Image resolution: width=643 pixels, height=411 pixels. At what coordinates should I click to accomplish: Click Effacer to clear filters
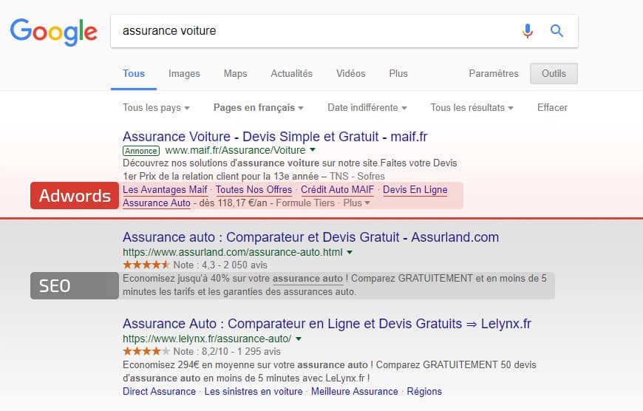(552, 108)
